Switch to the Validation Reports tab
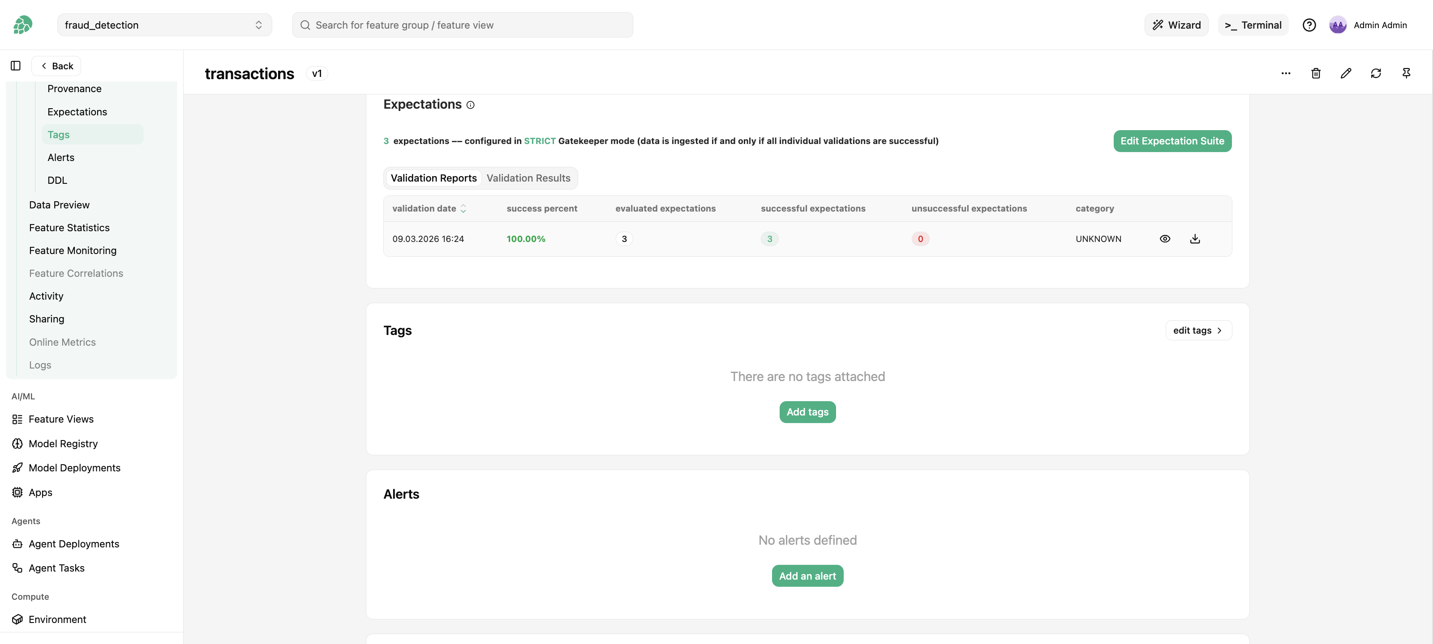The width and height of the screenshot is (1433, 644). [x=433, y=178]
